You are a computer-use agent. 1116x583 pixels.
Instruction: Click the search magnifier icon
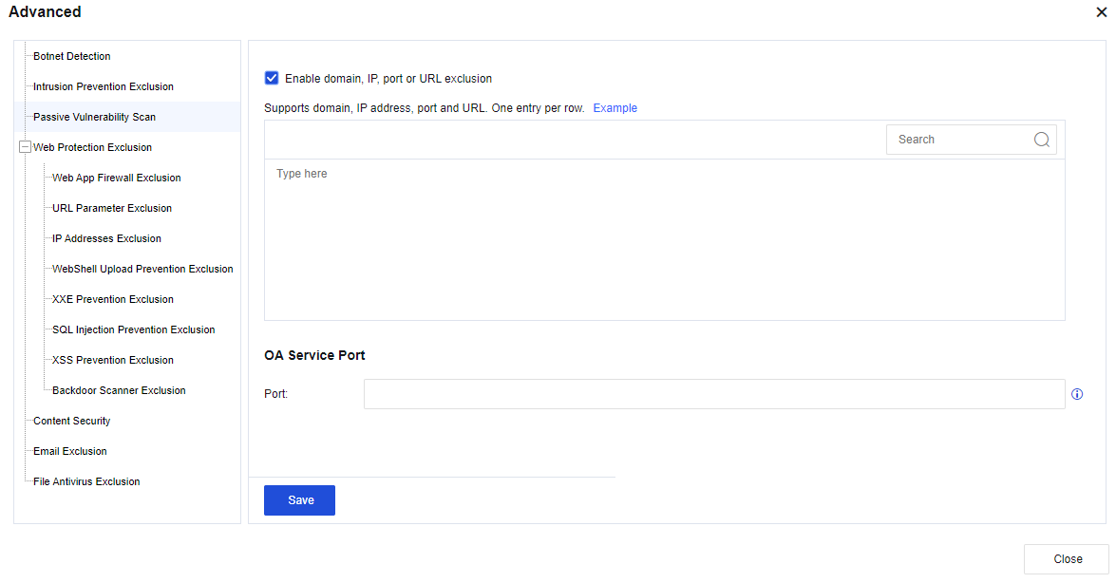click(1041, 140)
